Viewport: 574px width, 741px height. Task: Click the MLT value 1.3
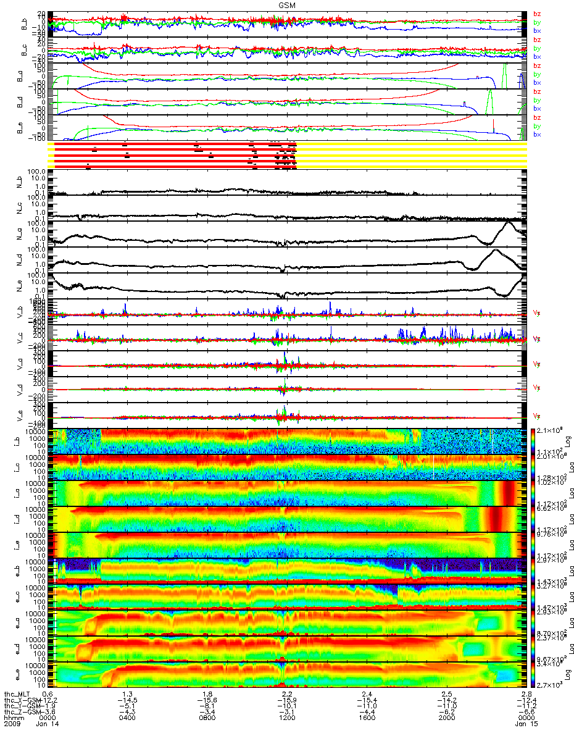pyautogui.click(x=128, y=693)
